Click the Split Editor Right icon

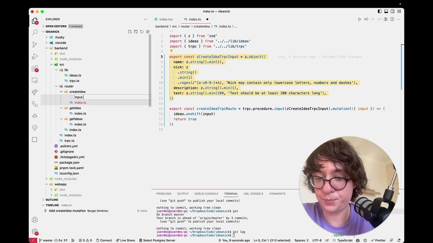392,19
